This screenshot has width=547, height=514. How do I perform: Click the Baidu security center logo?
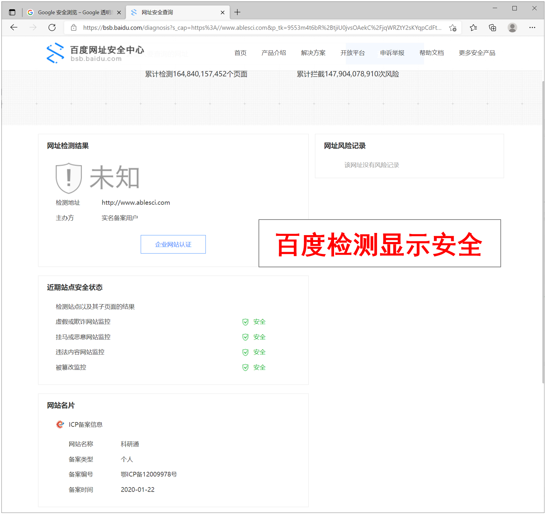click(95, 53)
